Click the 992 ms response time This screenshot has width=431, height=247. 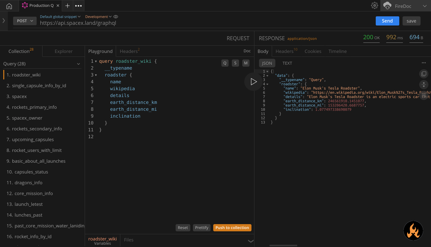pyautogui.click(x=394, y=38)
